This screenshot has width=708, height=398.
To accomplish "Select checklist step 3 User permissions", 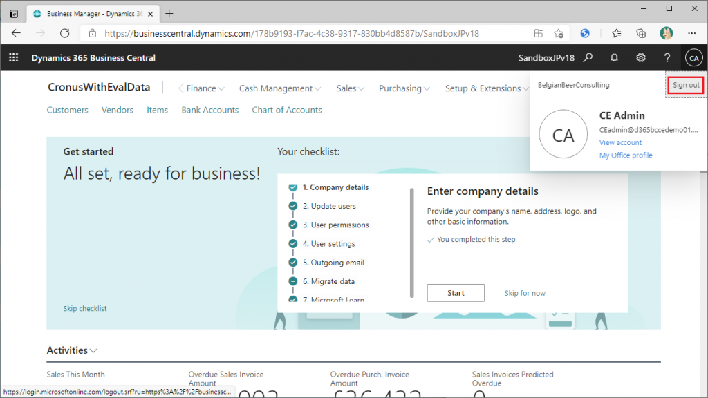I will (335, 225).
